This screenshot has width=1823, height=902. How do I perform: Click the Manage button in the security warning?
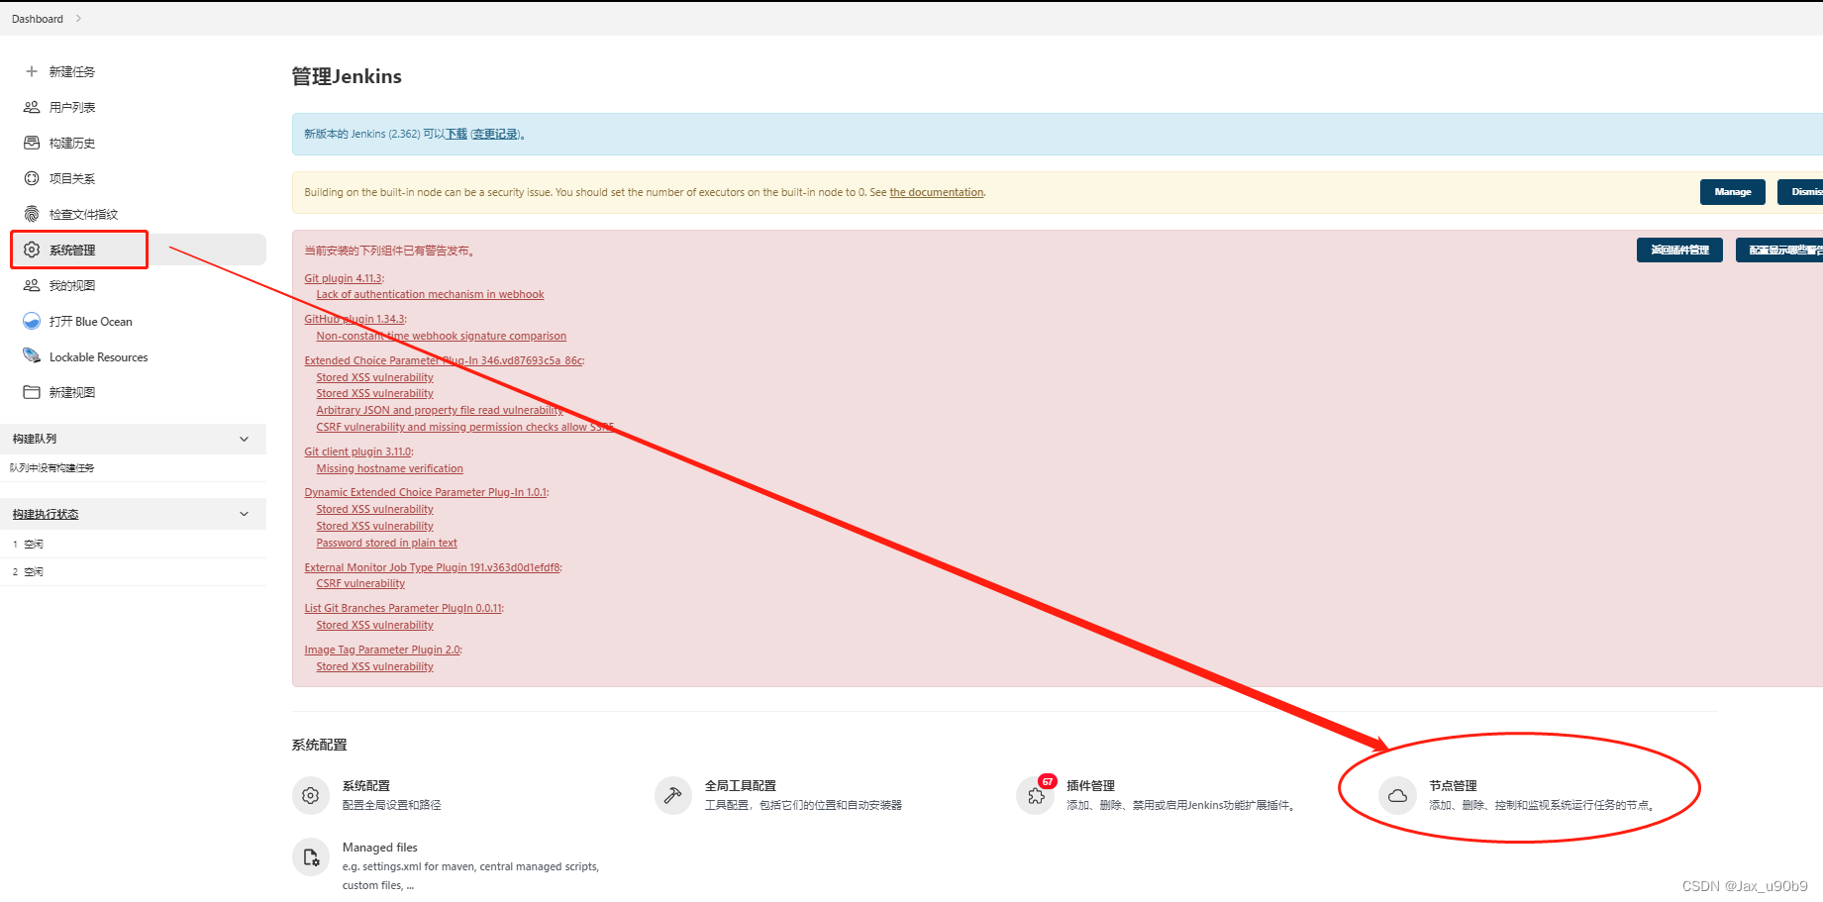[1732, 192]
